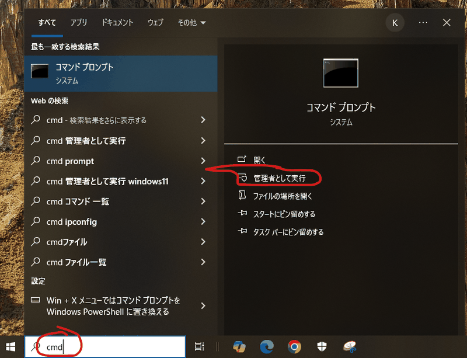Switch to the ウェブ tab
Viewport: 467px width, 358px height.
click(155, 23)
